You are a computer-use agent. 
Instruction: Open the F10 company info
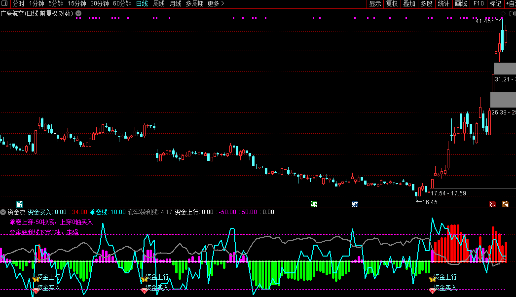point(478,4)
